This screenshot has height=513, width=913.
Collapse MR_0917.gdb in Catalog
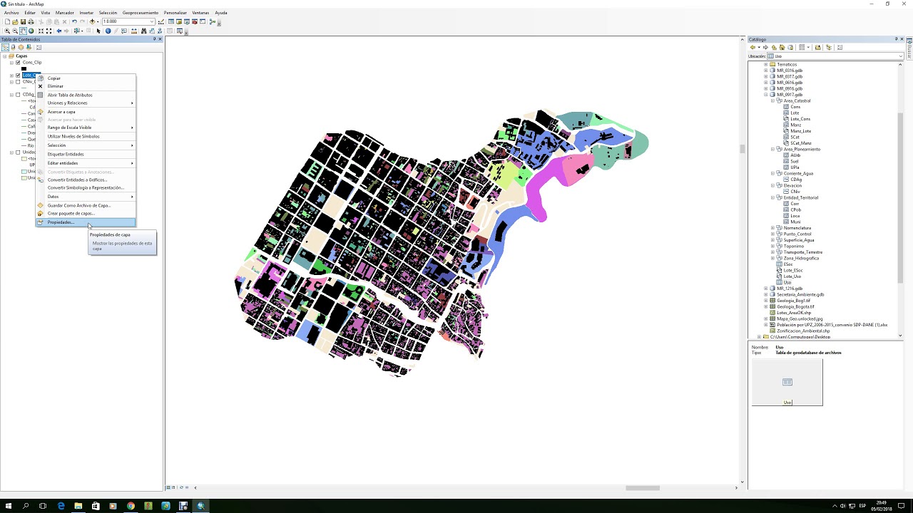[x=765, y=95]
